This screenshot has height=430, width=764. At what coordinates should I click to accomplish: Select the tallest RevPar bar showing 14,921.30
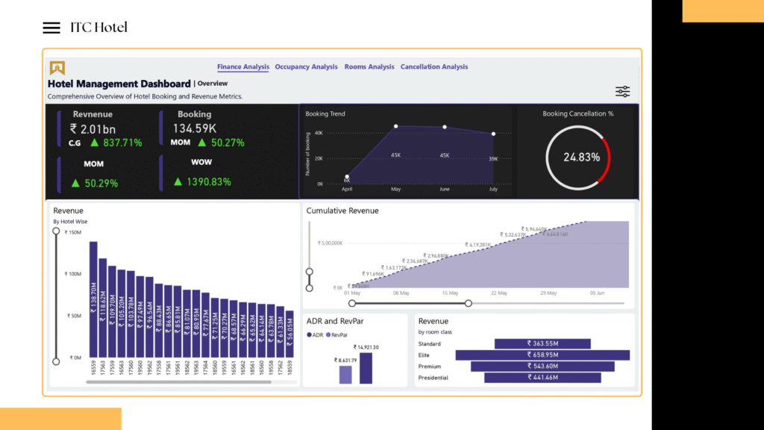366,368
